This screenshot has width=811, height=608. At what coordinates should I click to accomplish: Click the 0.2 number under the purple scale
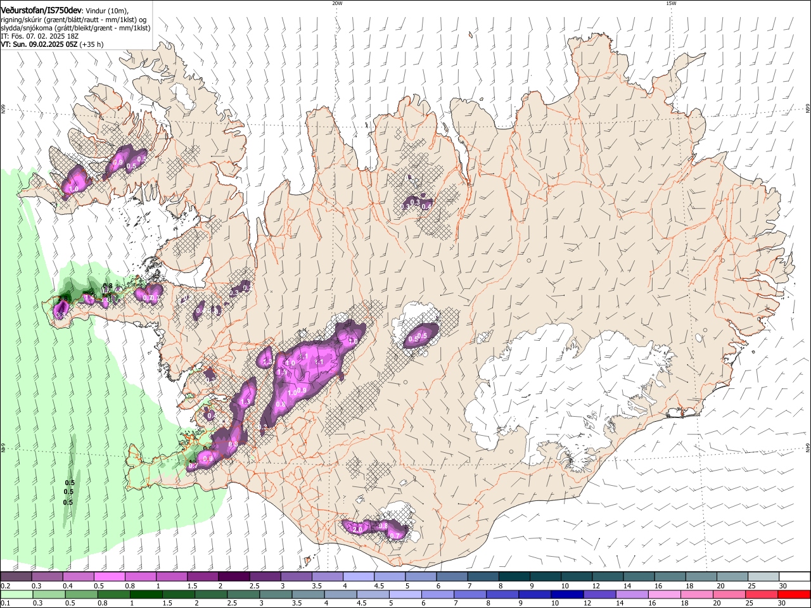[x=5, y=586]
